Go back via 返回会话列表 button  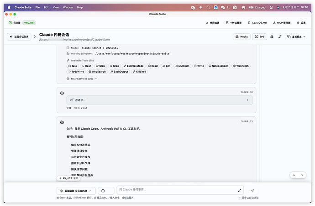coord(19,37)
